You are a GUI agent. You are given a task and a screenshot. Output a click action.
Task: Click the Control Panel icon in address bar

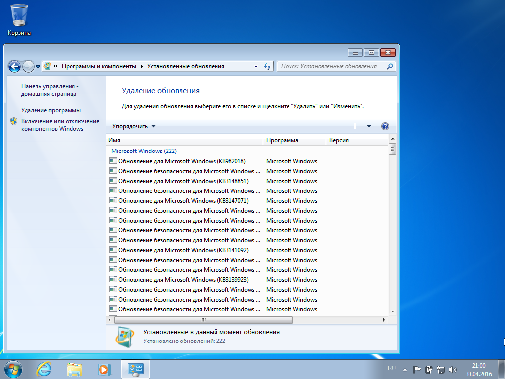click(47, 66)
